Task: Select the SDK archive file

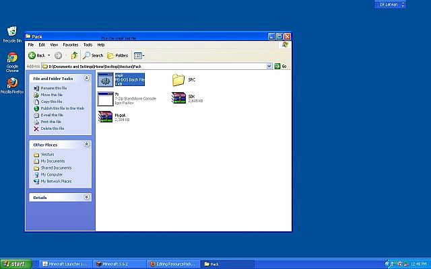Action: pos(178,99)
